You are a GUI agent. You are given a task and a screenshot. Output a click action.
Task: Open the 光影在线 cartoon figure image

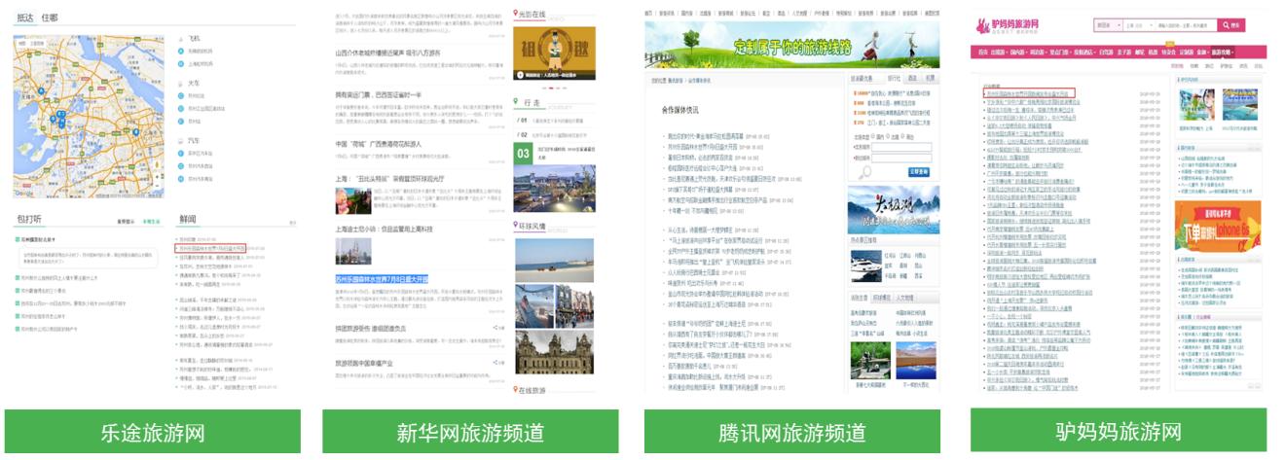[554, 53]
